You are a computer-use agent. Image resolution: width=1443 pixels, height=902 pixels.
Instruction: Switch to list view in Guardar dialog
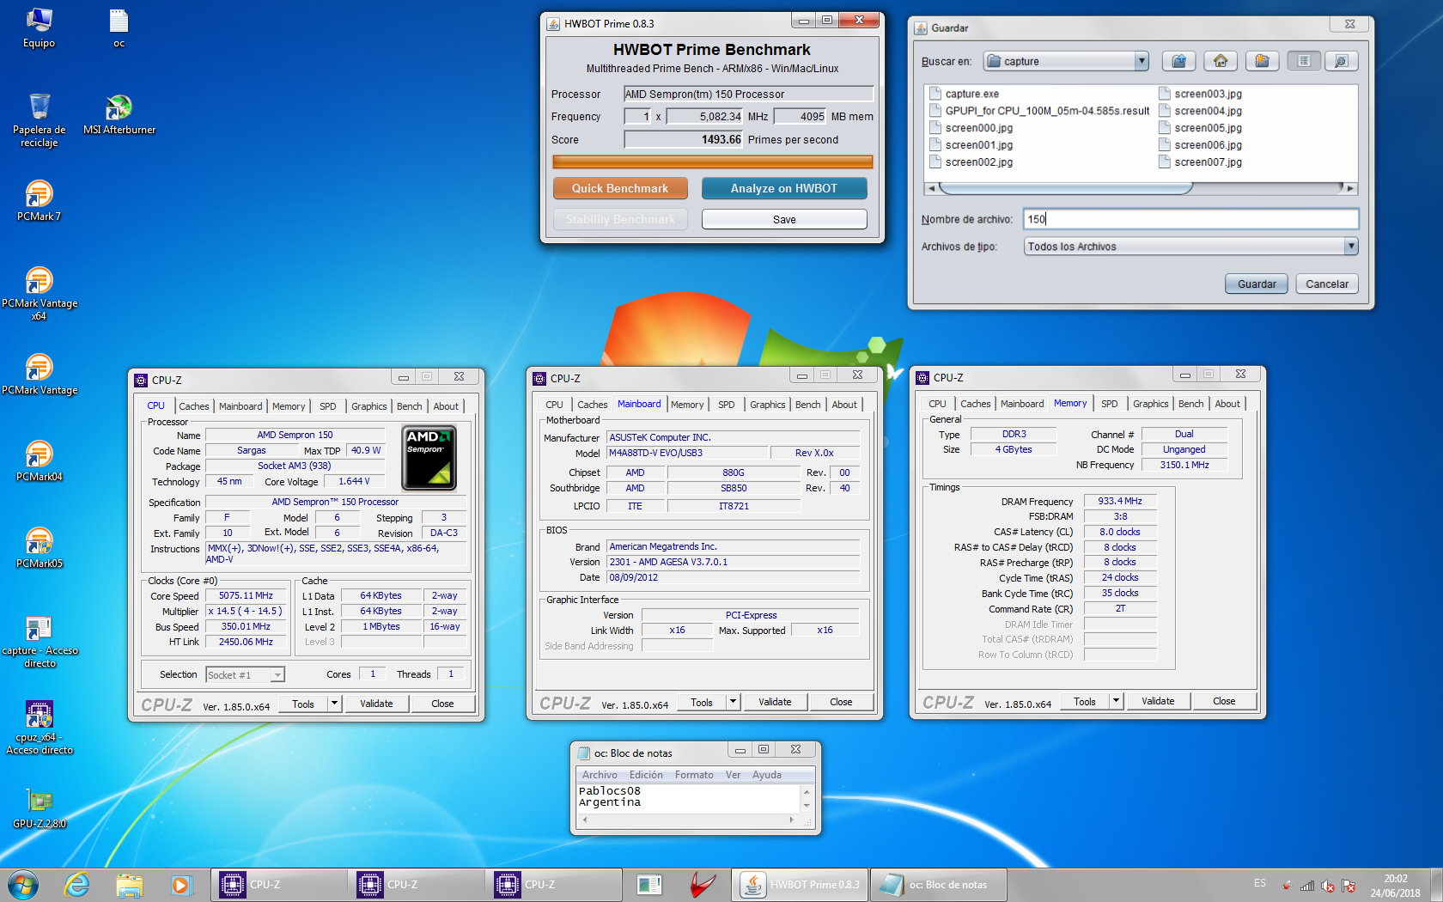1304,61
